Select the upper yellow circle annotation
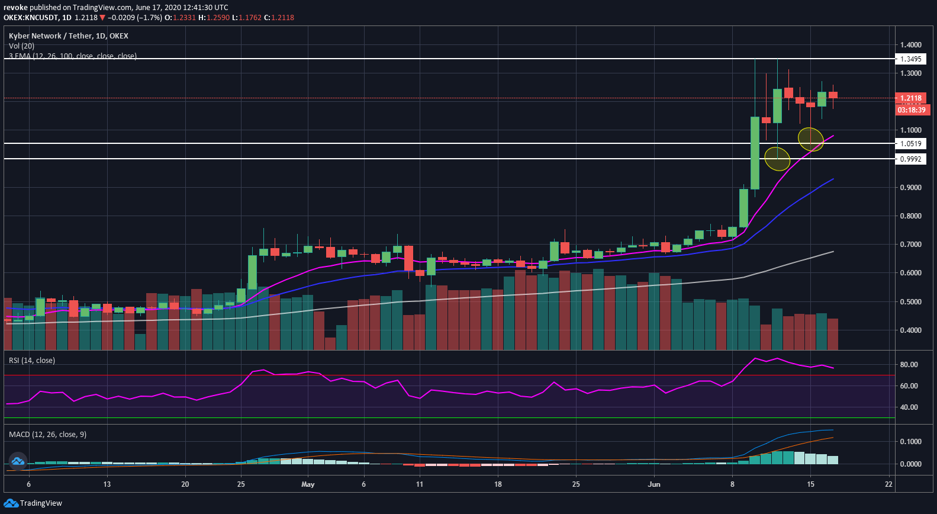The image size is (937, 514). click(810, 139)
